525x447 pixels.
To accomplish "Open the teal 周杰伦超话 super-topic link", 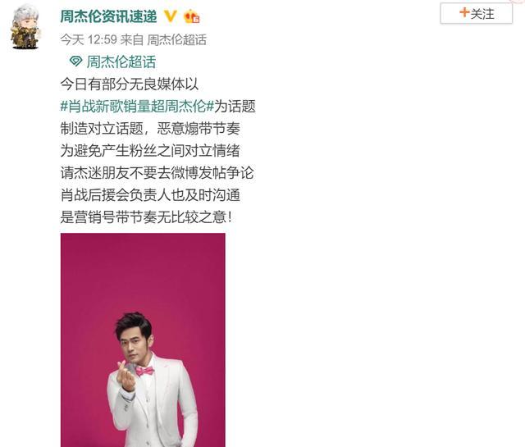I will (x=121, y=62).
